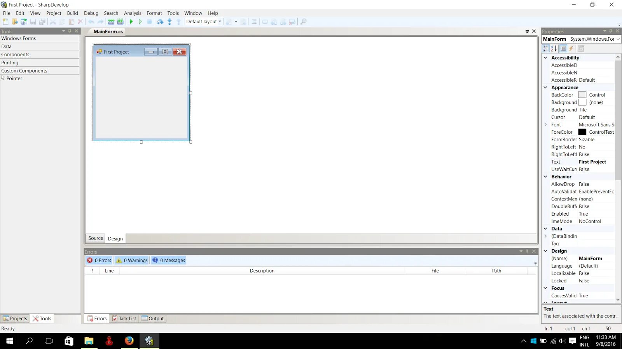Open the File menu
The image size is (622, 349).
tap(7, 13)
